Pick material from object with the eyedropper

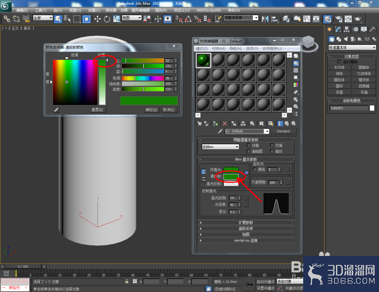pos(220,131)
